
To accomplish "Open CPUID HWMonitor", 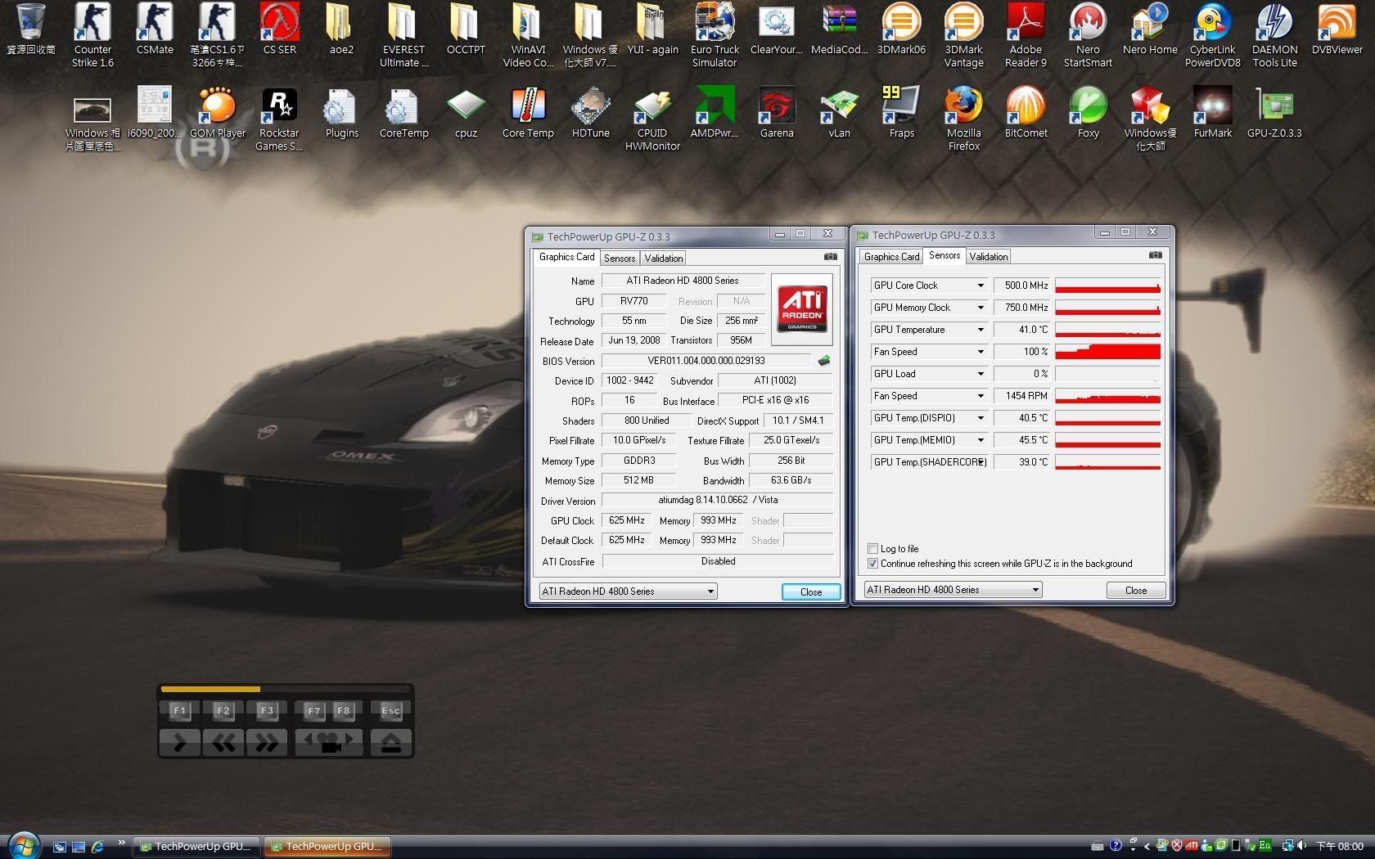I will click(x=652, y=119).
